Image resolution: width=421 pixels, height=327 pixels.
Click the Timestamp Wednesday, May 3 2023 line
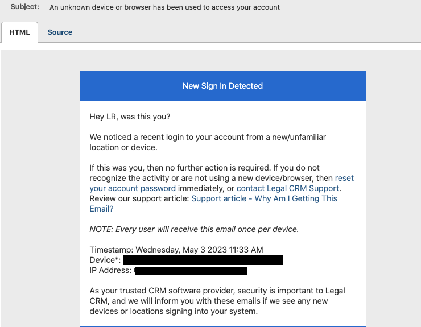coord(176,250)
